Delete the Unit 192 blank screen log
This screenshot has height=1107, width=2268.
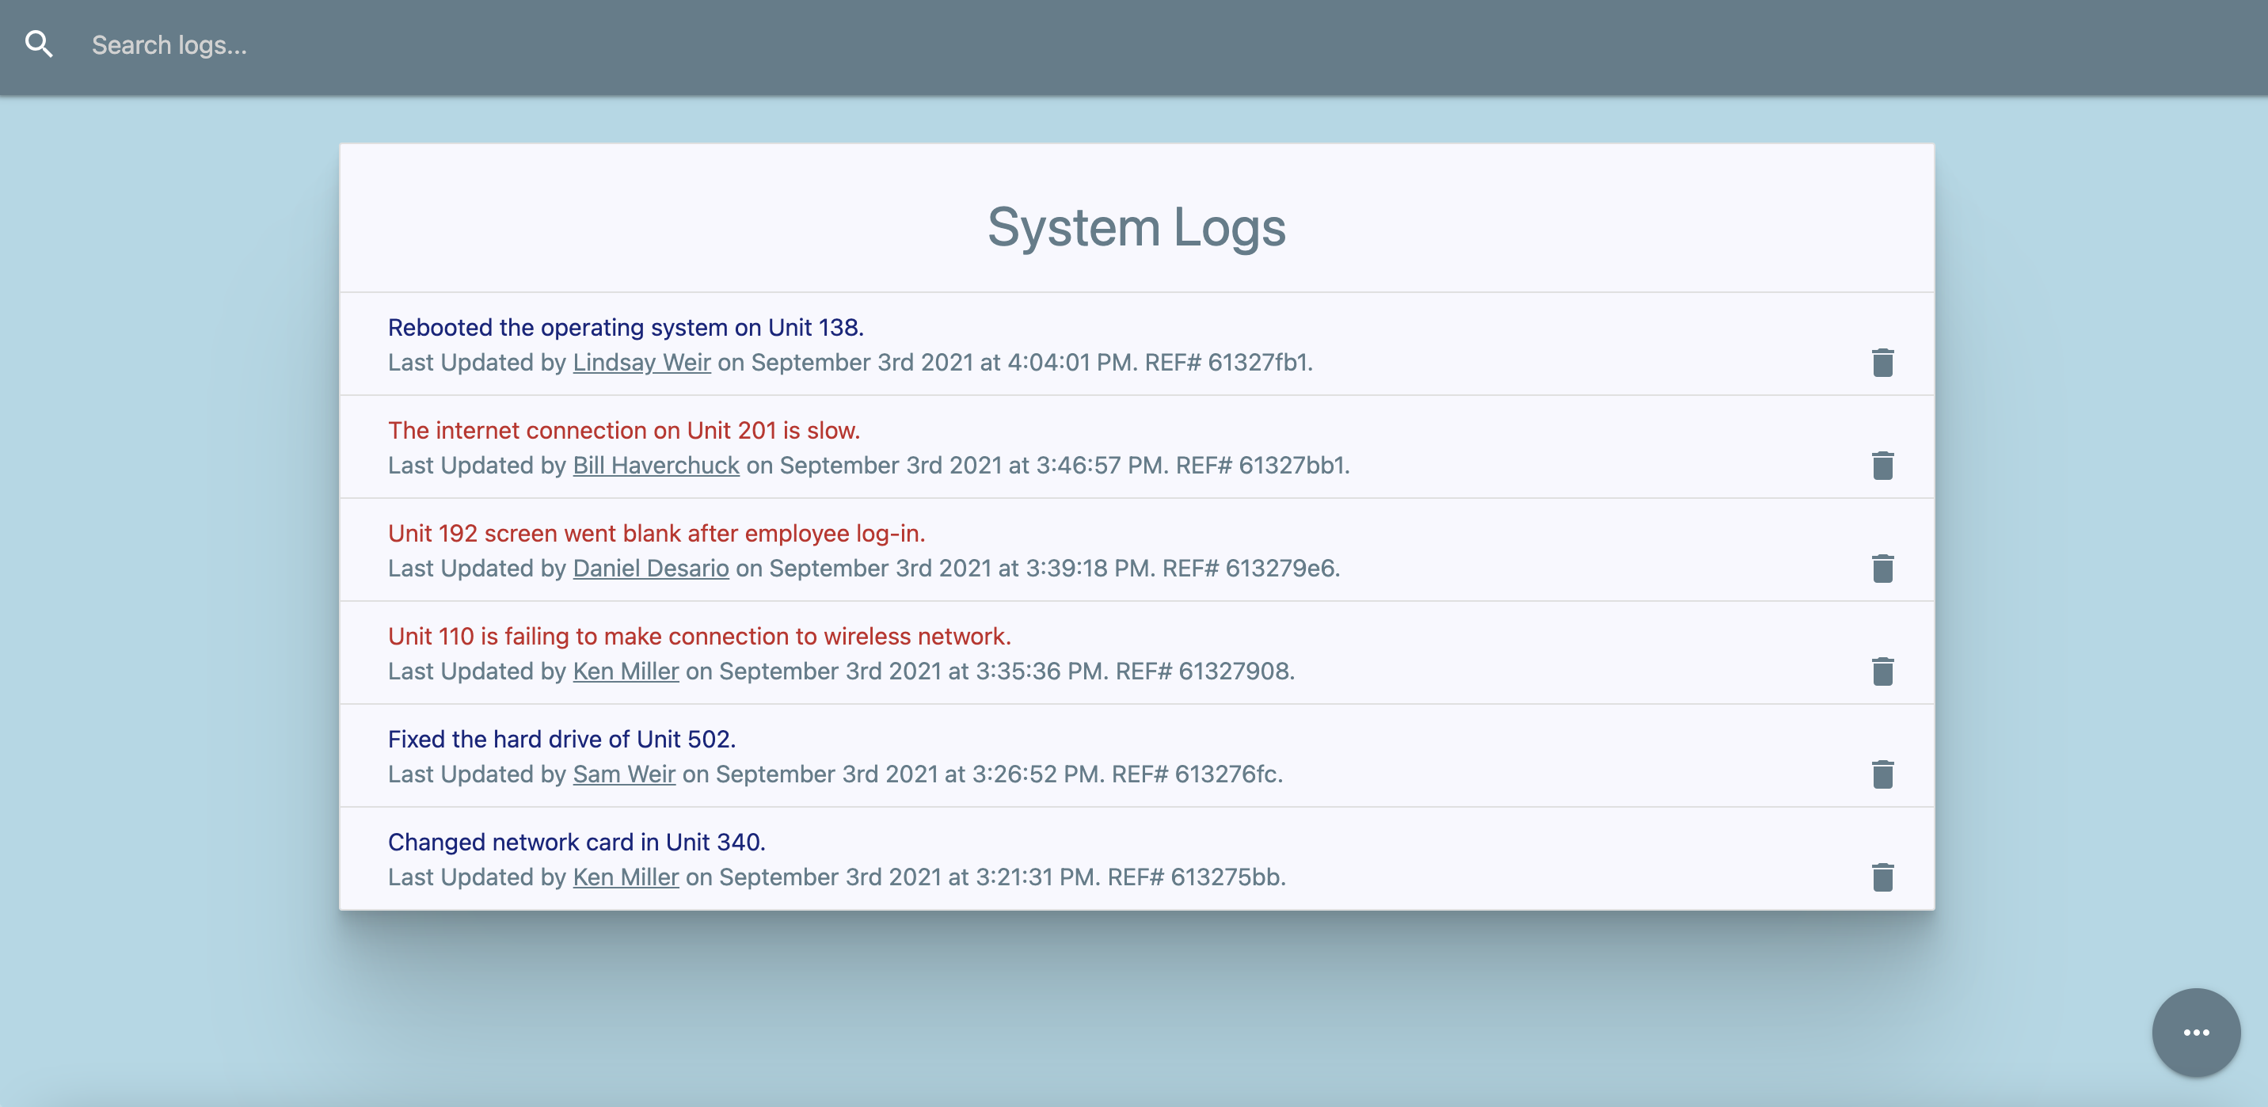point(1882,568)
